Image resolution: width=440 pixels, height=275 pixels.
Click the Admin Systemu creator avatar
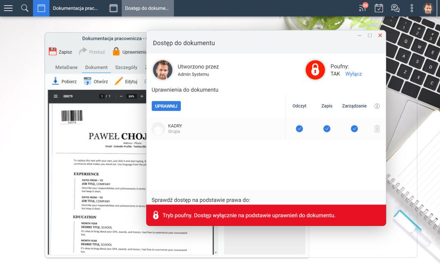click(x=162, y=70)
